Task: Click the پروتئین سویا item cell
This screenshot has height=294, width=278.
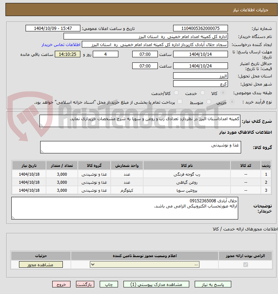Action: pyautogui.click(x=187, y=190)
